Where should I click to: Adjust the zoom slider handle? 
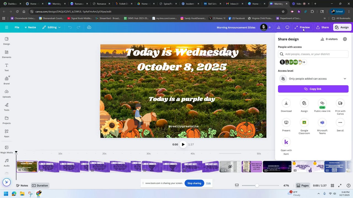(257, 186)
